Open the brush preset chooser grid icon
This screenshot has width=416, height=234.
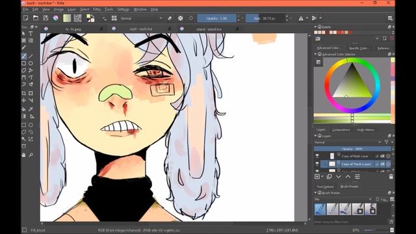point(114,18)
